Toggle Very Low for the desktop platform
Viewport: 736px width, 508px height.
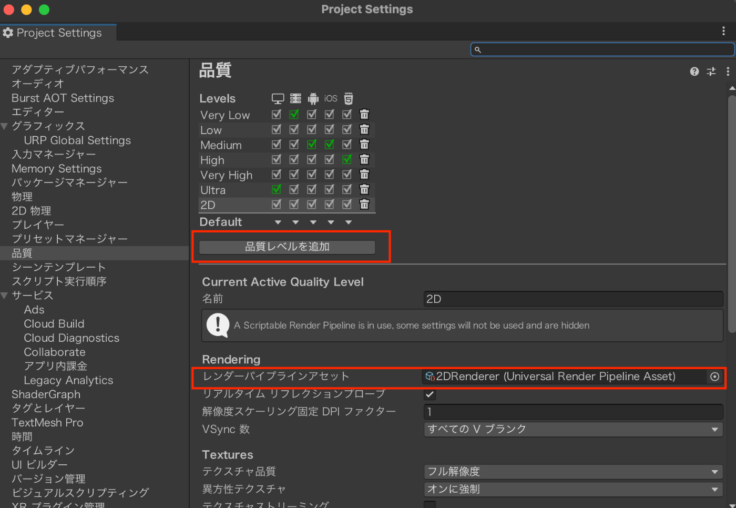(x=277, y=114)
